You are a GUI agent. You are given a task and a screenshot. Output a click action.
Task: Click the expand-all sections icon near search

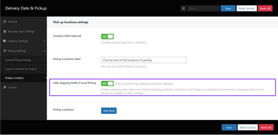[183, 8]
